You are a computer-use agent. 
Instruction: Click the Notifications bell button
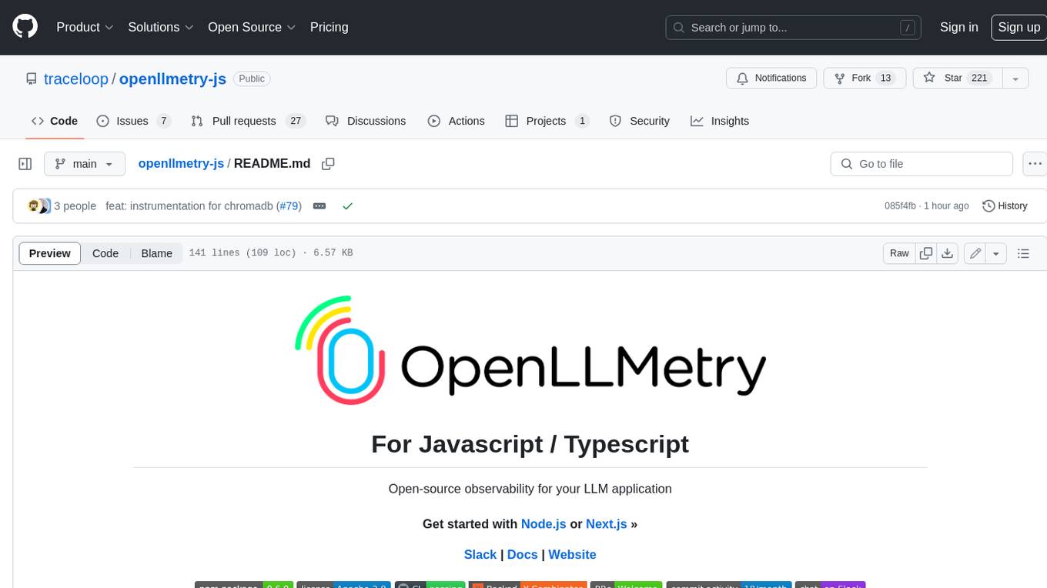point(771,79)
